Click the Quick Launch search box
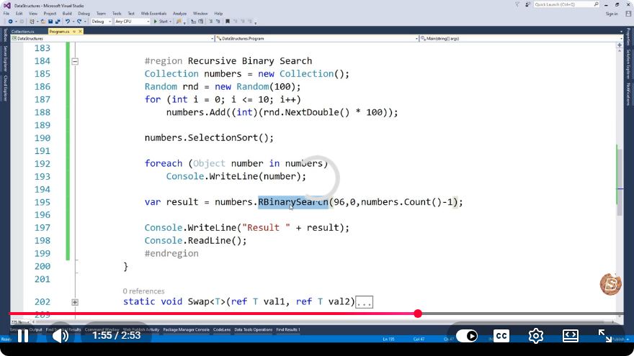 pos(566,4)
